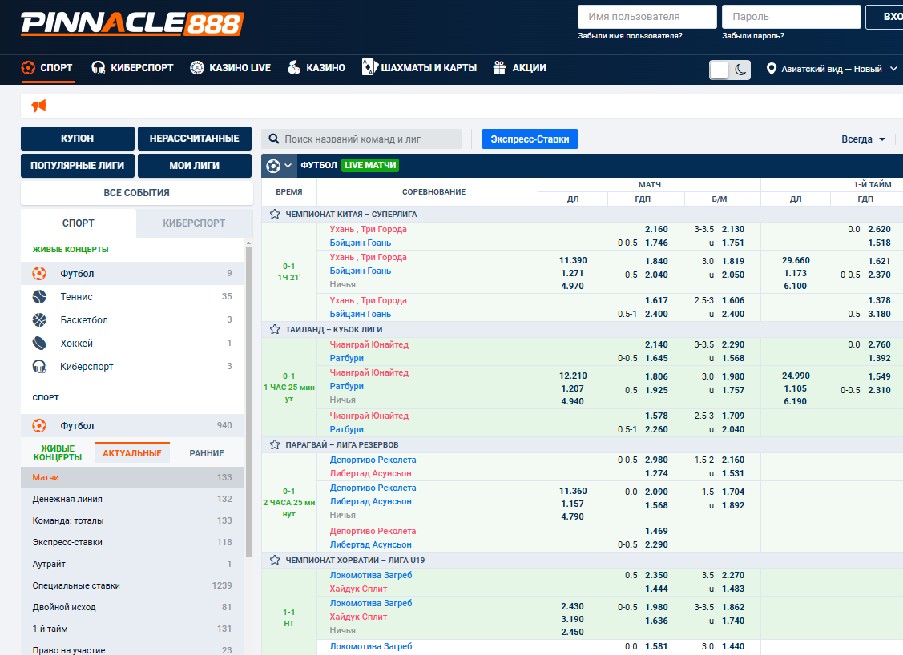Click the search magnifier icon
The width and height of the screenshot is (903, 655).
tap(274, 139)
